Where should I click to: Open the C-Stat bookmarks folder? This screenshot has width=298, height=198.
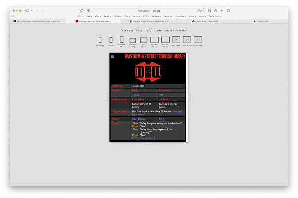(117, 16)
